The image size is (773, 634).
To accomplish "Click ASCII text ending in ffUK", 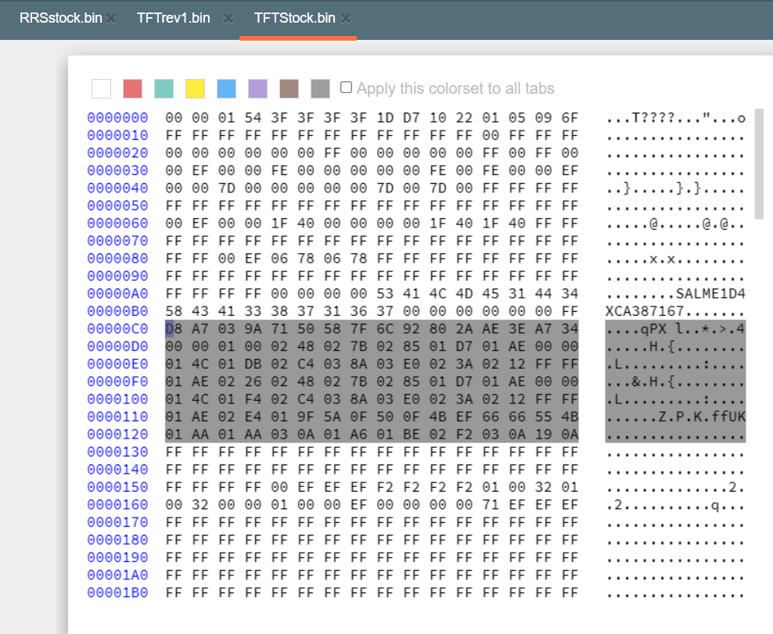I will [x=676, y=417].
